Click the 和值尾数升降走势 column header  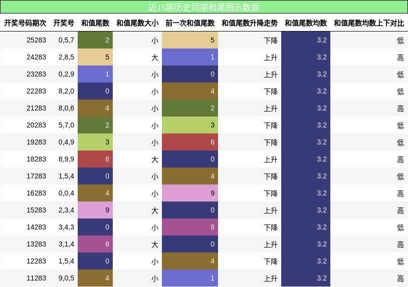[250, 23]
